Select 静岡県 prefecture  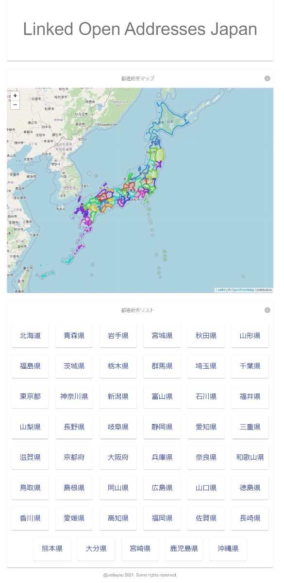coord(162,427)
